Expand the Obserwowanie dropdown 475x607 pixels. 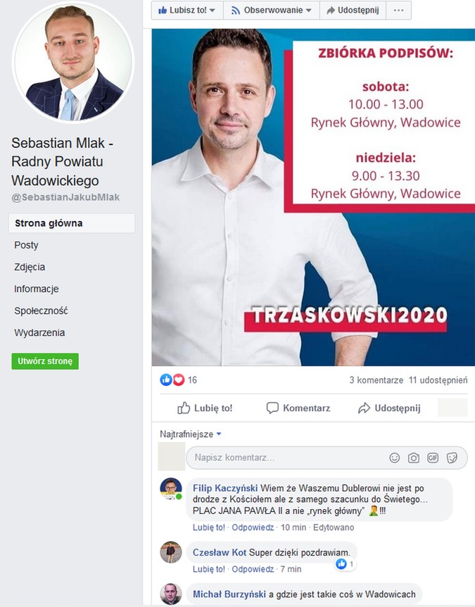click(272, 10)
